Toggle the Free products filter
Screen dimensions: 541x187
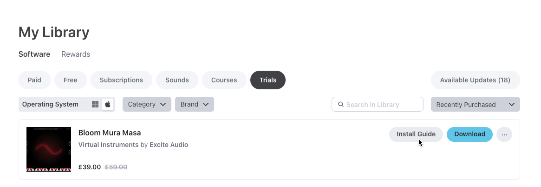point(71,80)
